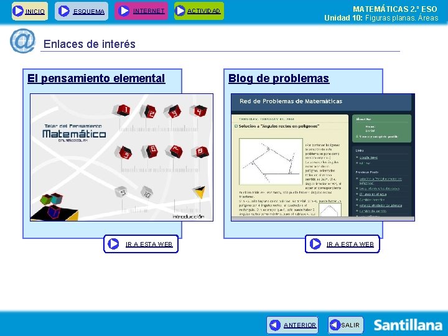The height and width of the screenshot is (336, 448).
Task: Go to the INTERNET section
Action: point(149,11)
